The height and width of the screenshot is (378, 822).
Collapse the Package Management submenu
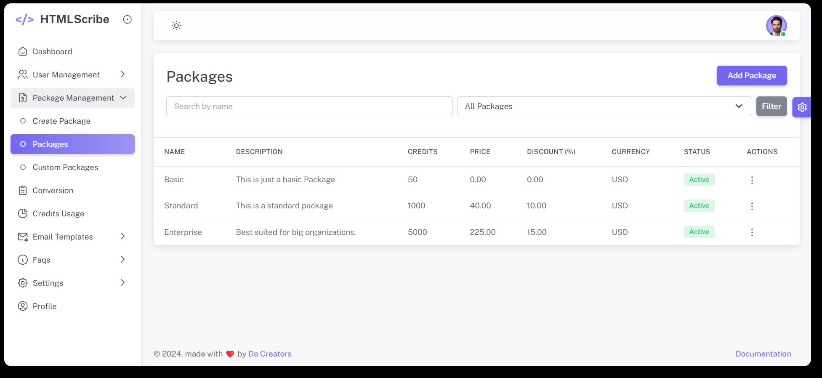[72, 98]
